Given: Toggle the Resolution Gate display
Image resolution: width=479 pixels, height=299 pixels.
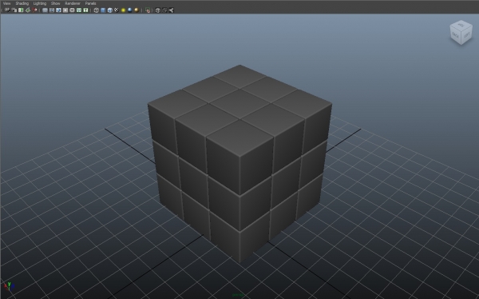Looking at the screenshot, I should pyautogui.click(x=58, y=10).
